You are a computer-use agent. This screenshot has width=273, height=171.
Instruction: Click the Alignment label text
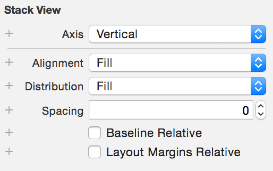click(x=58, y=63)
